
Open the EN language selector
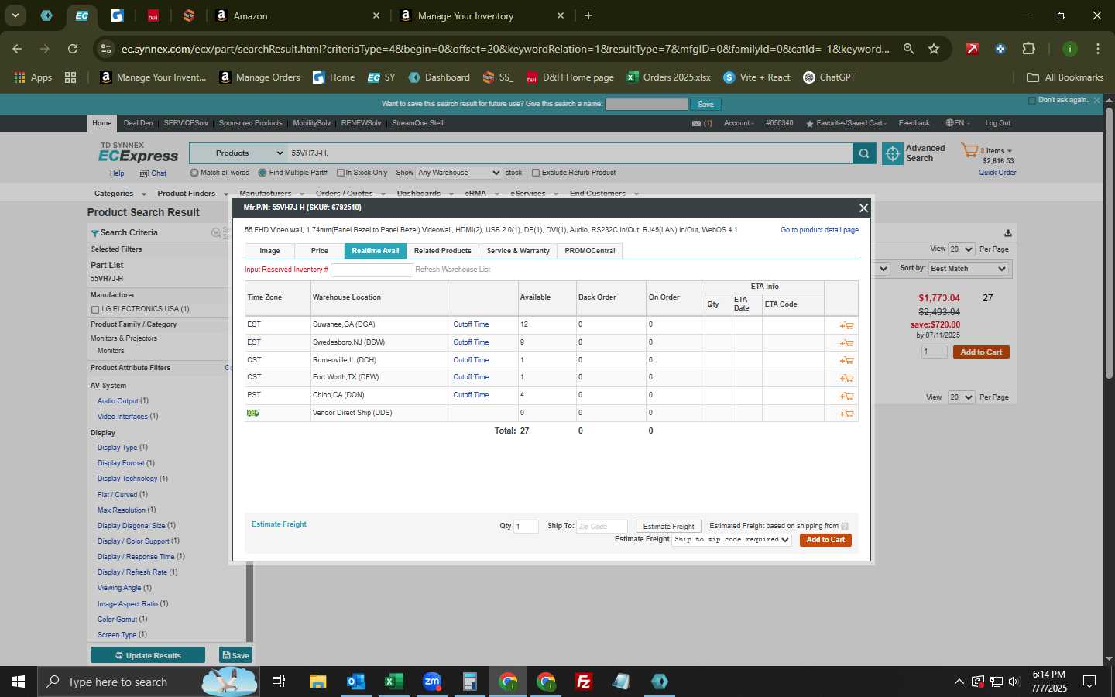958,123
